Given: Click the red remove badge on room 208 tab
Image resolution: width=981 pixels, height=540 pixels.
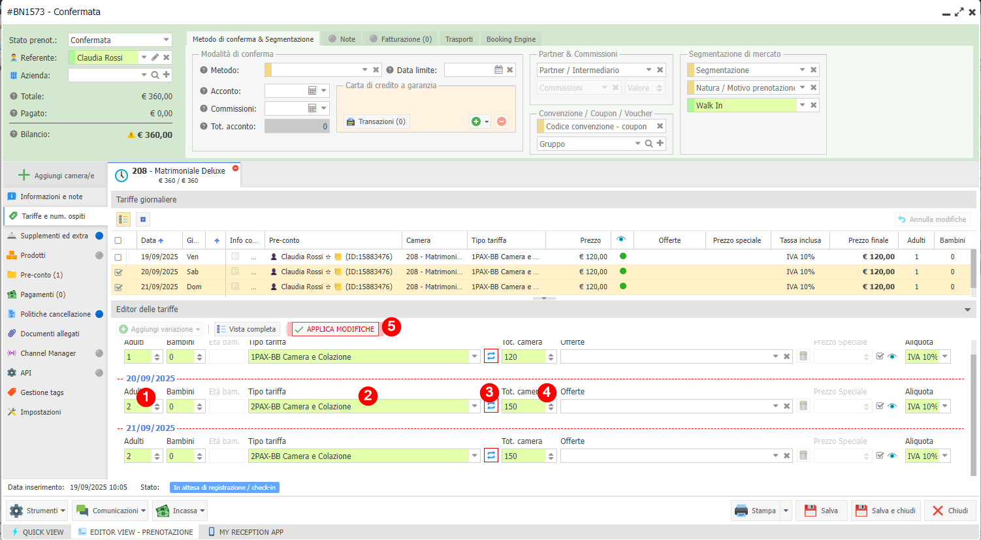Looking at the screenshot, I should point(235,168).
